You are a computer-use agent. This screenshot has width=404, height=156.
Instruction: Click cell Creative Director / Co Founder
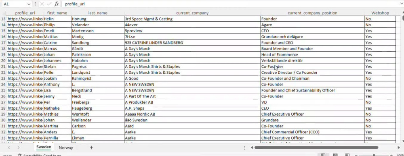click(313, 73)
